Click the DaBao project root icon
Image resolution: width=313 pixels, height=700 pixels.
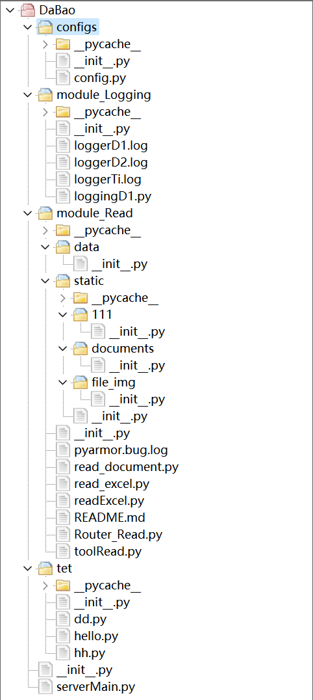pos(28,10)
